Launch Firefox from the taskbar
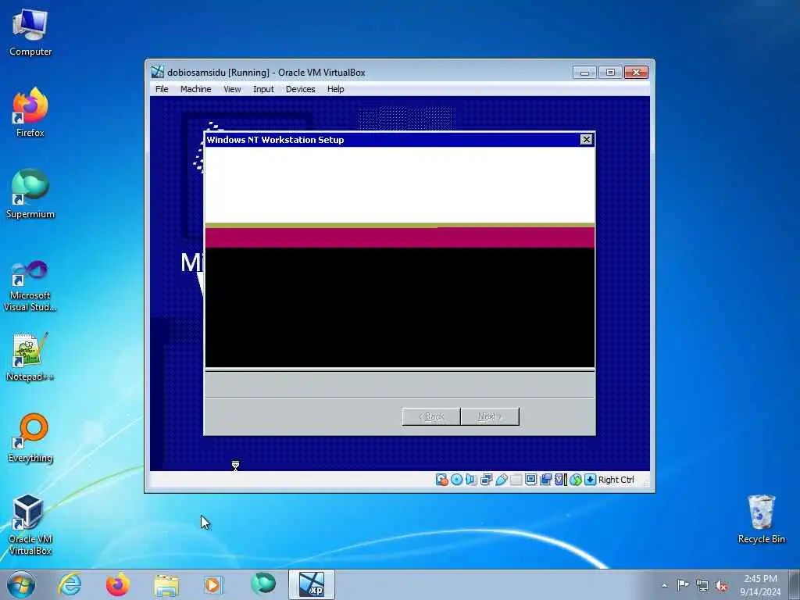 coord(118,584)
